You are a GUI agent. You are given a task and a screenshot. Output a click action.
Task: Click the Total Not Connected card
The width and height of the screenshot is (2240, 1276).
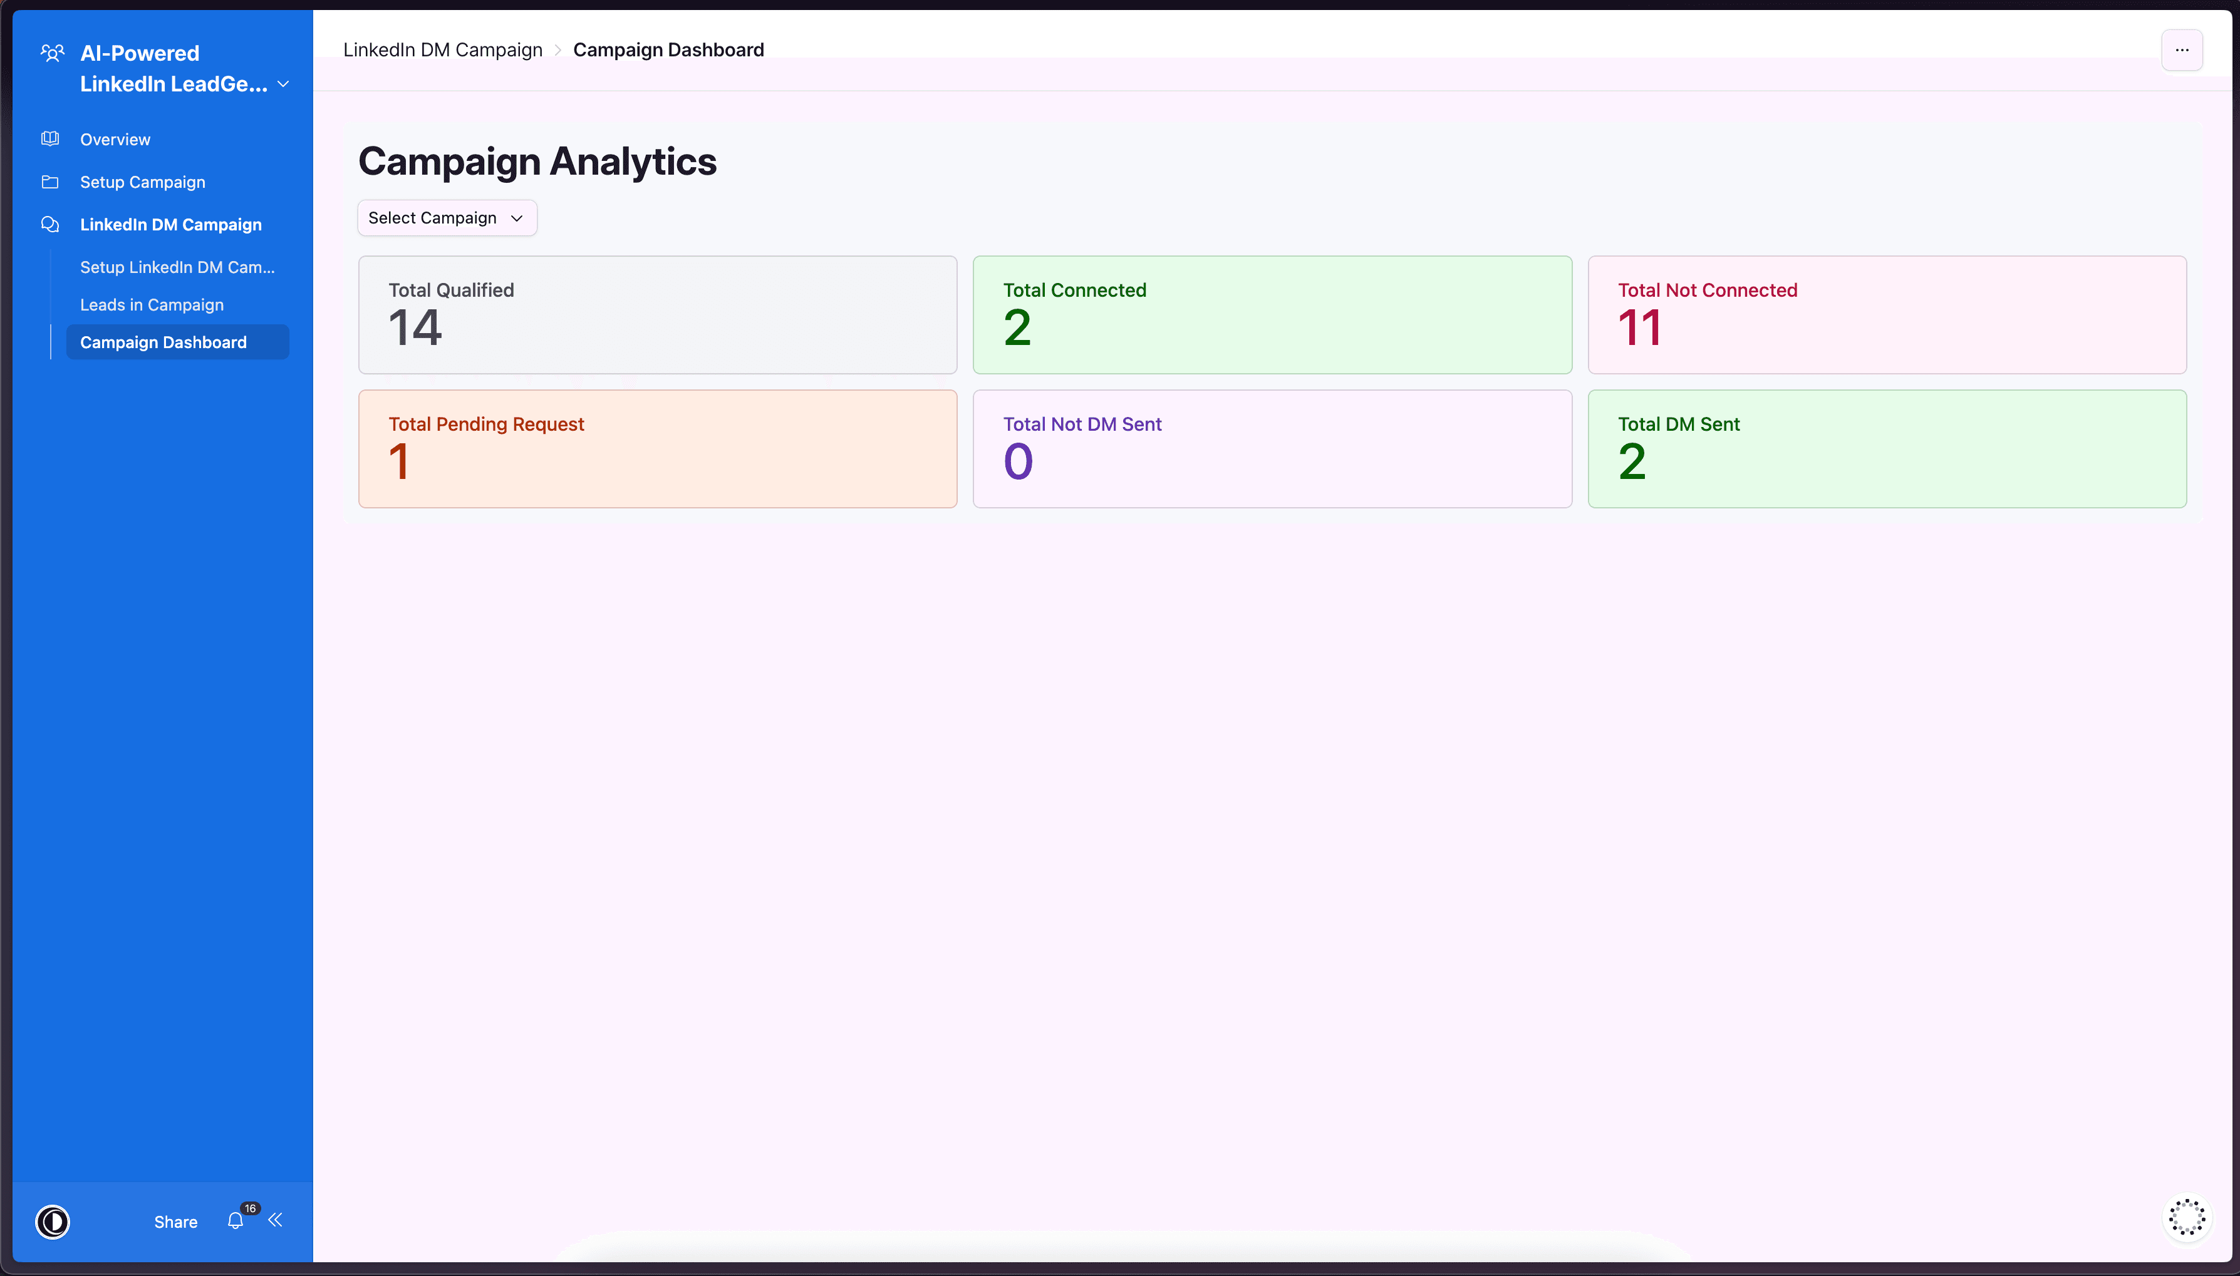1887,315
